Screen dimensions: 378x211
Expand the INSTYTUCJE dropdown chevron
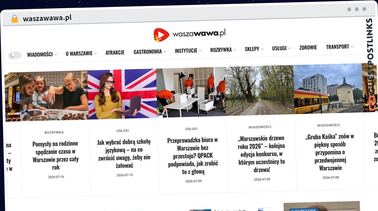pyautogui.click(x=200, y=50)
